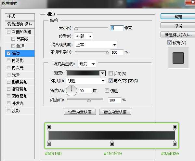Select the middle color stop #191919
The width and height of the screenshot is (195, 161).
point(112,143)
